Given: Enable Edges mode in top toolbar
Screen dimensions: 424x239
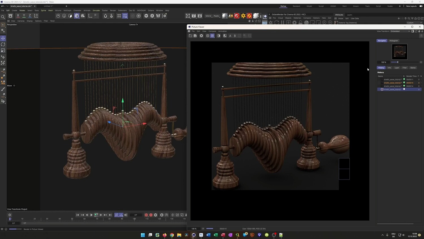Looking at the screenshot, I should click(64, 16).
